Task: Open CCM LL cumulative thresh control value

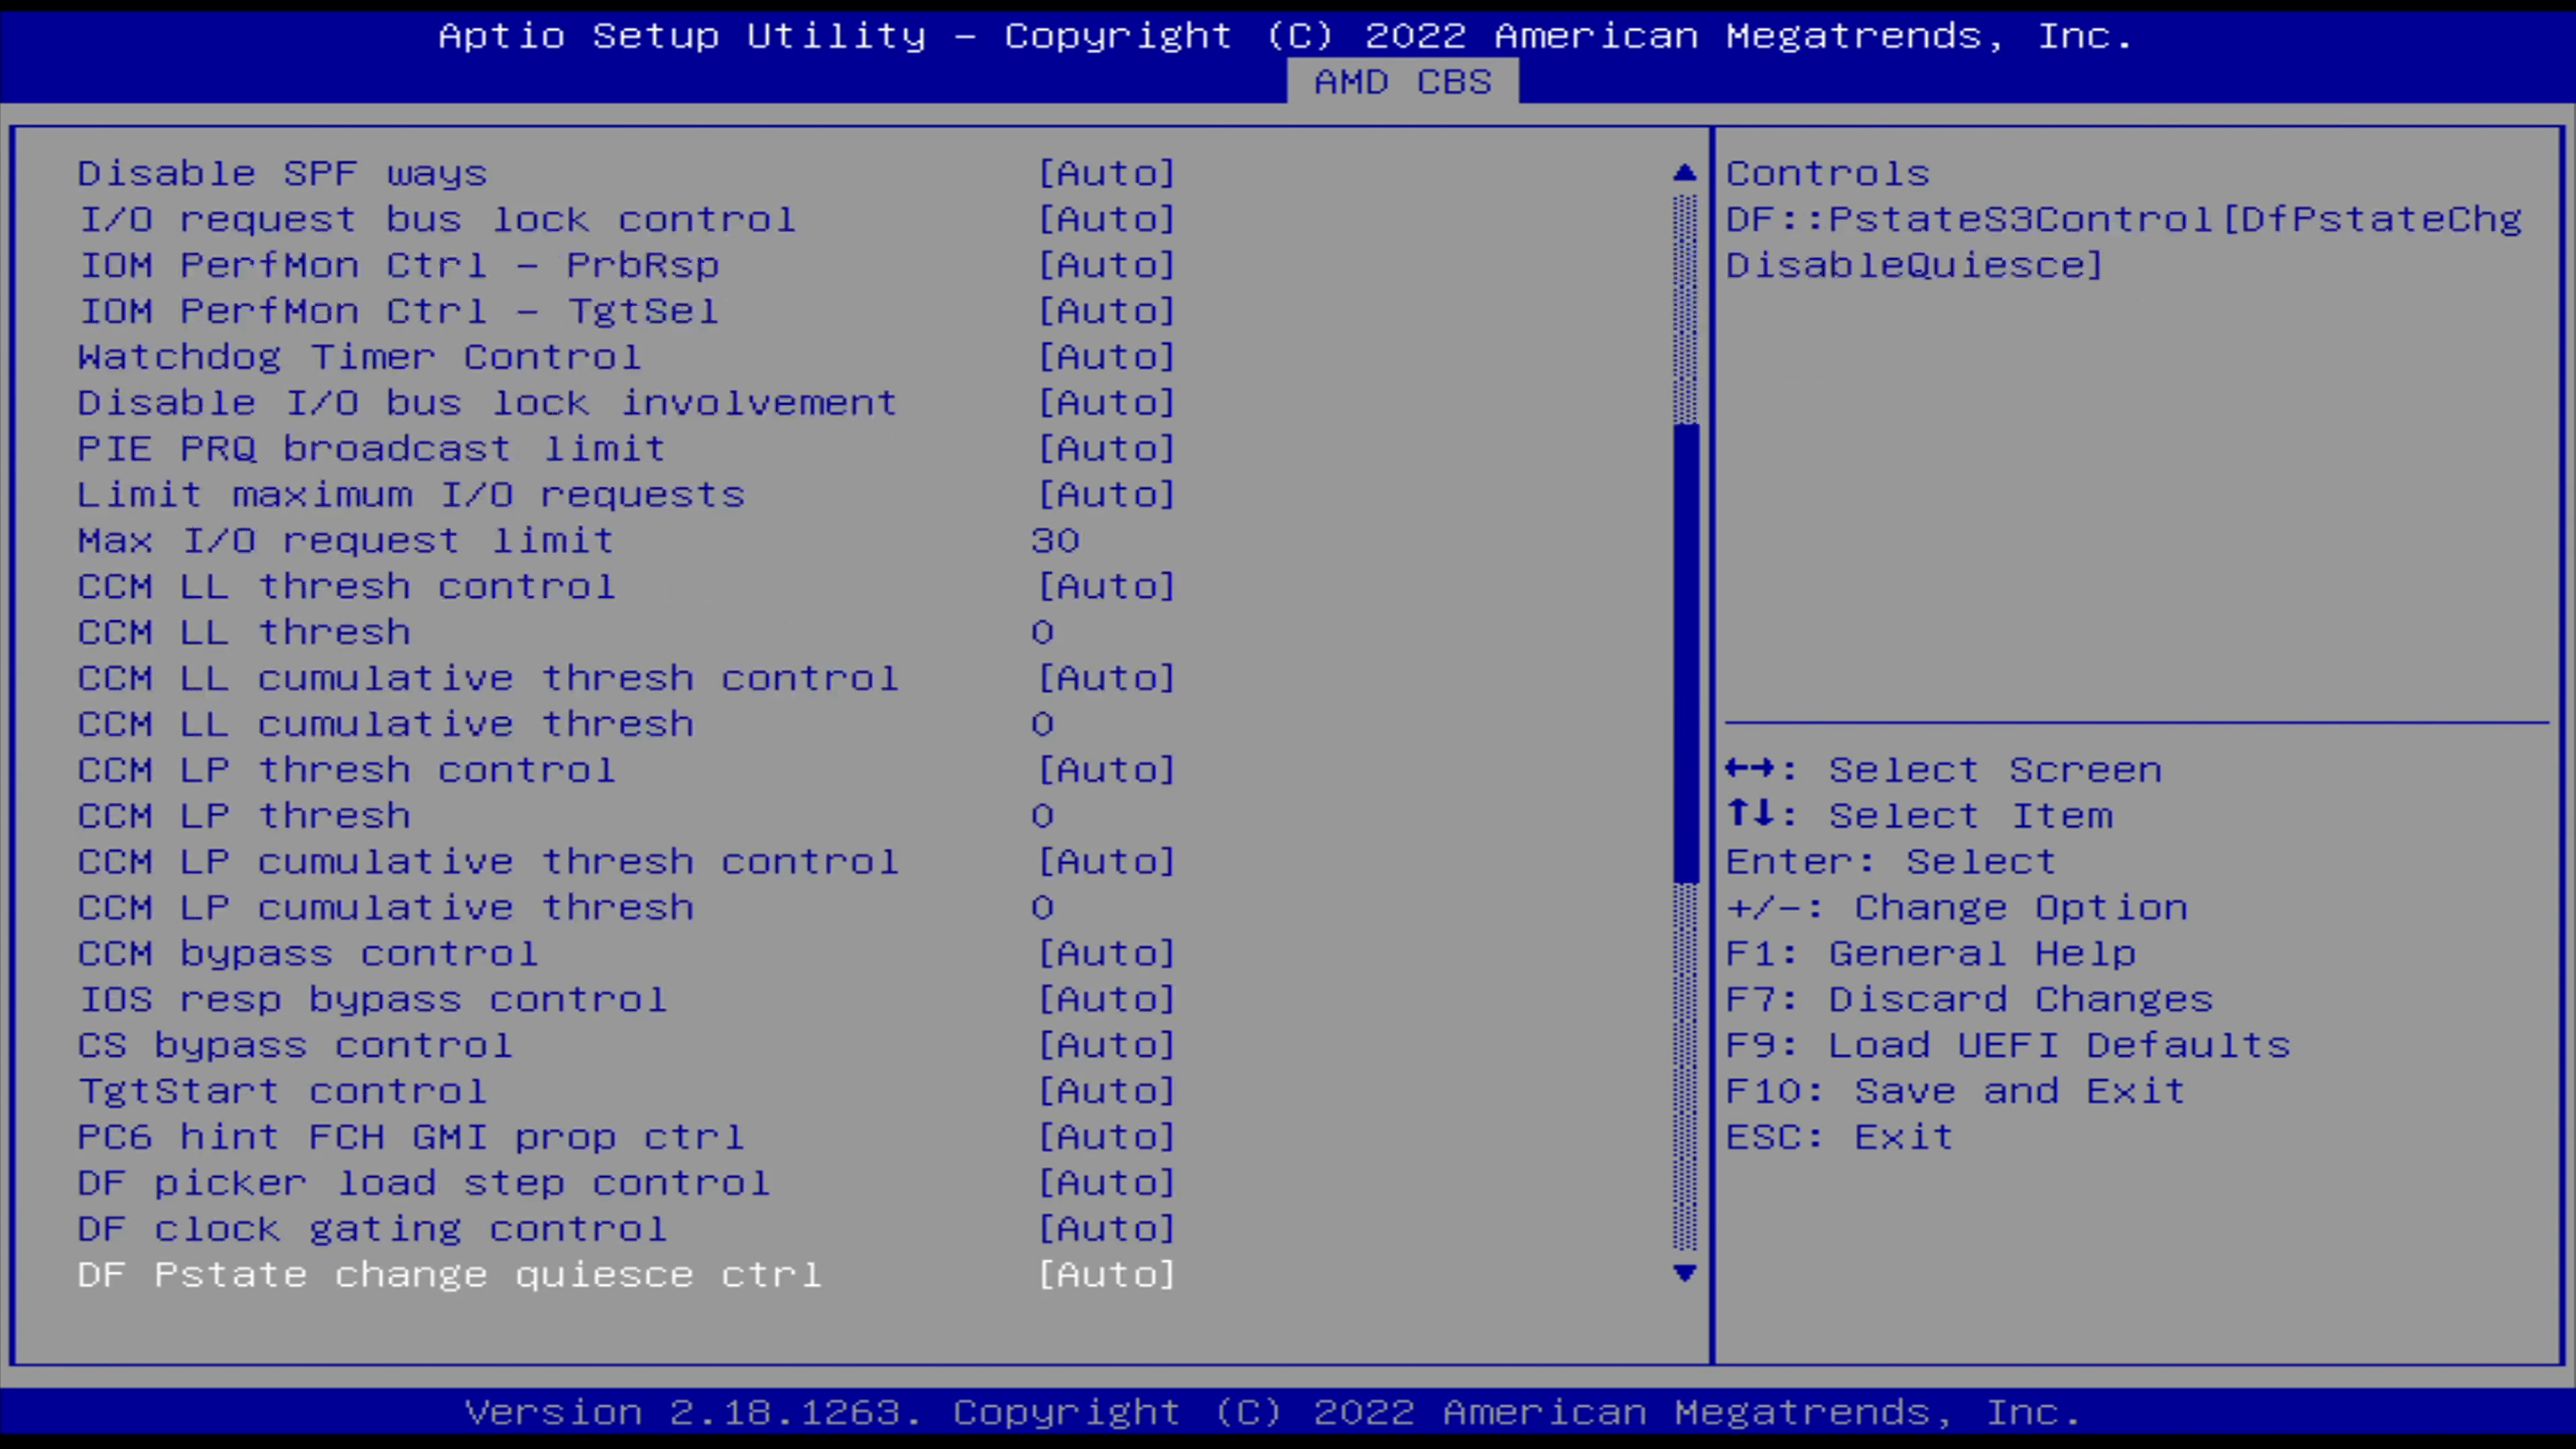Action: [1107, 679]
